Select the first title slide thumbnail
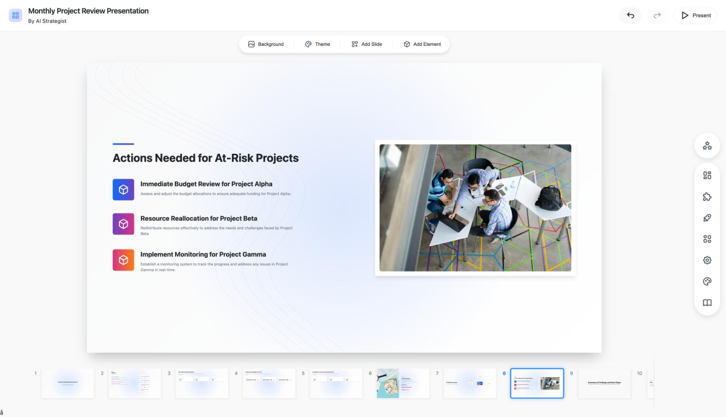Viewport: 726px width, 417px height. click(x=68, y=383)
